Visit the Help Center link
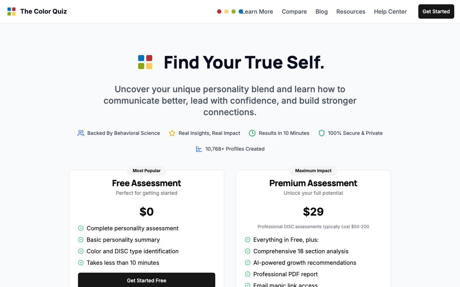This screenshot has height=287, width=460. tap(390, 11)
